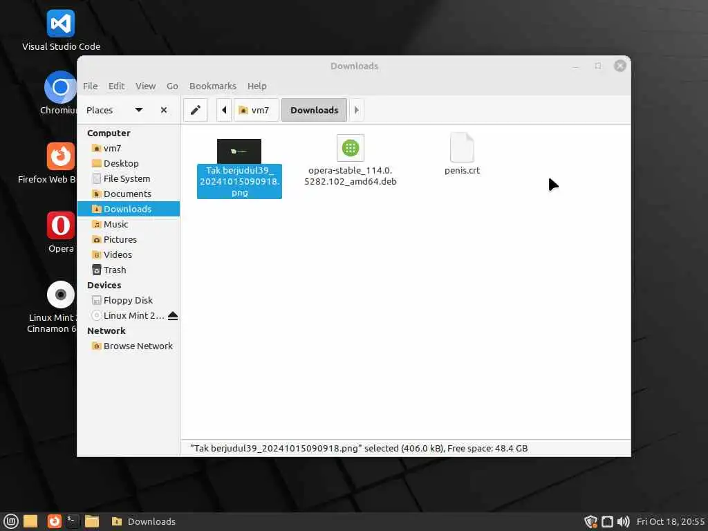Open File System in sidebar
The image size is (708, 531).
[x=129, y=179]
